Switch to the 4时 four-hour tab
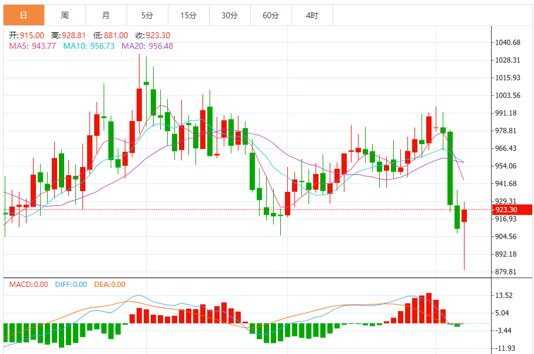The image size is (534, 354). click(x=312, y=15)
